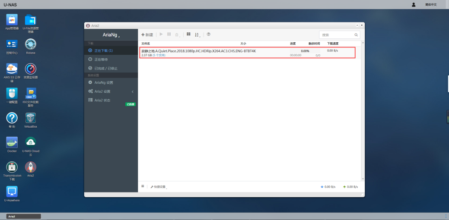Click the 文件名 column header
The width and height of the screenshot is (449, 220).
(146, 44)
